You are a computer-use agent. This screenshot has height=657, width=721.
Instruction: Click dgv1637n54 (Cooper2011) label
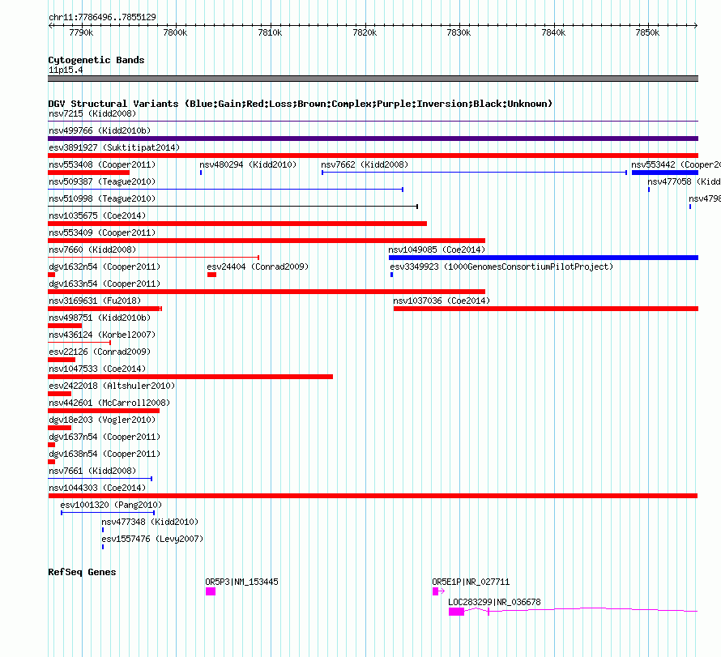(105, 437)
